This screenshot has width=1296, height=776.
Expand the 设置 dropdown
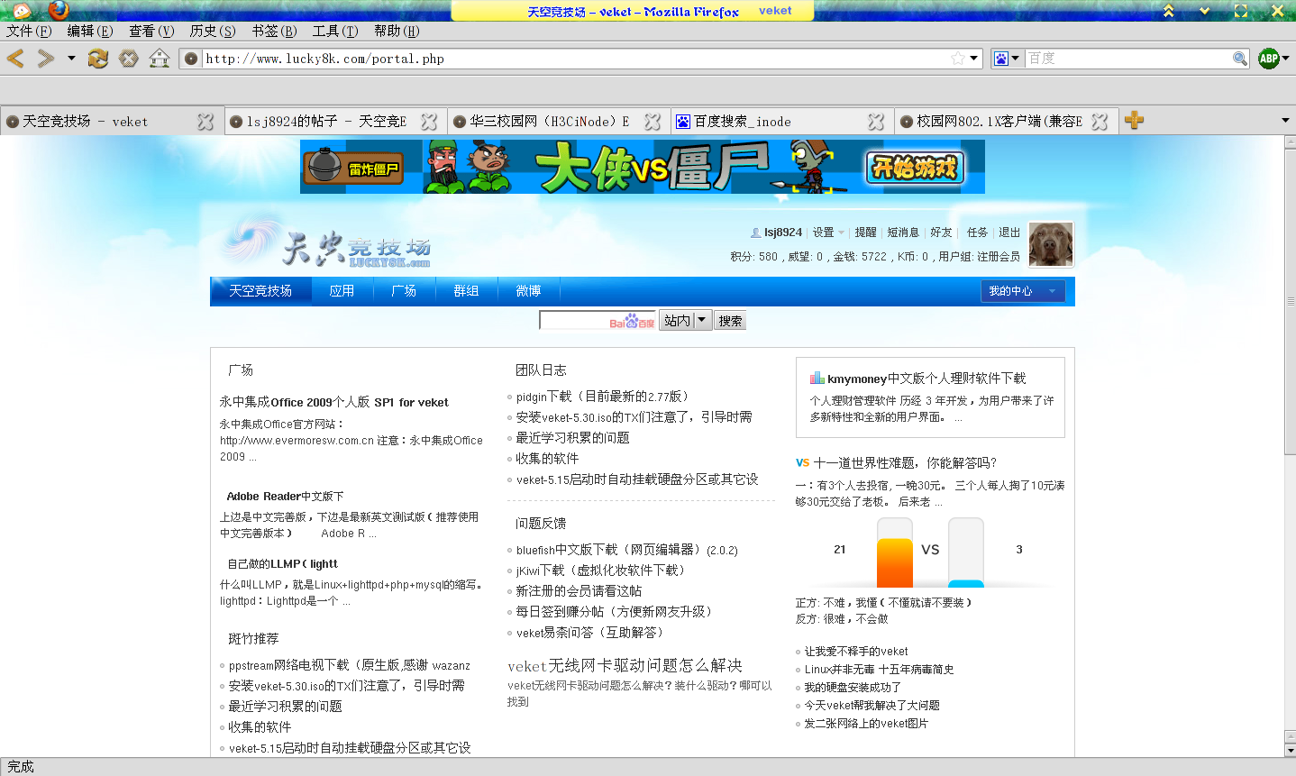pyautogui.click(x=828, y=233)
